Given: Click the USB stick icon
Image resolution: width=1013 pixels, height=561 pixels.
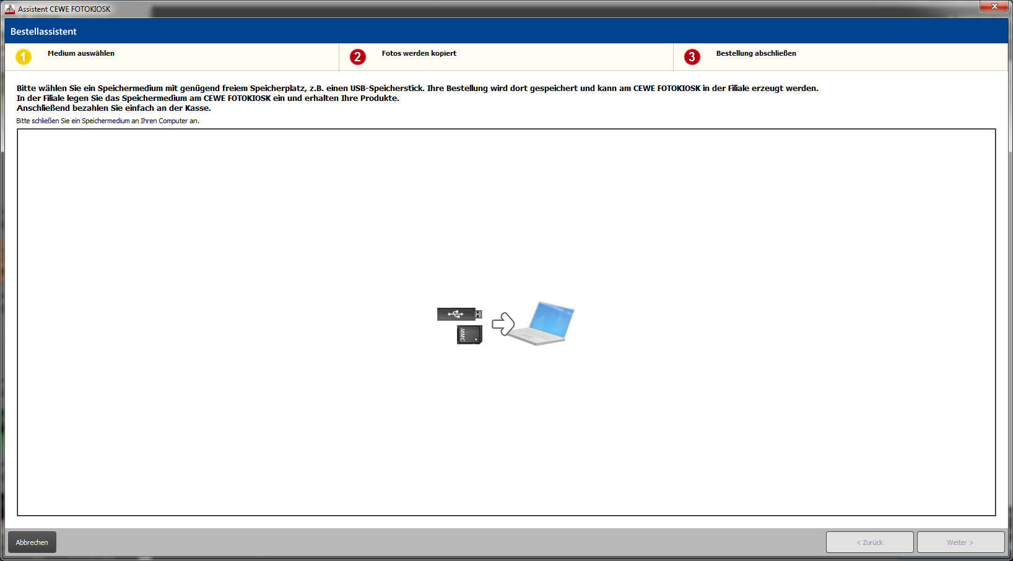Looking at the screenshot, I should (x=459, y=314).
